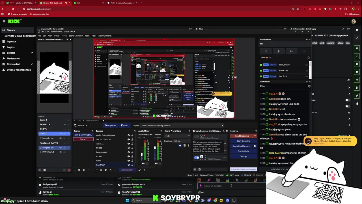Expand the OMETV scene in canvas list

coord(68,129)
